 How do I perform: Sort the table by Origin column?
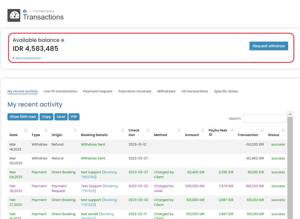75,130
